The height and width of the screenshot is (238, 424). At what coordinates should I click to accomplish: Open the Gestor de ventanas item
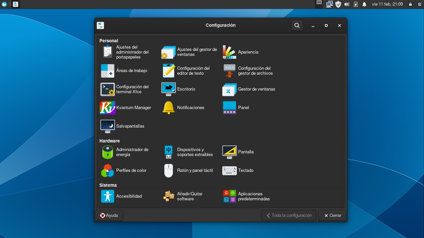[x=249, y=89]
